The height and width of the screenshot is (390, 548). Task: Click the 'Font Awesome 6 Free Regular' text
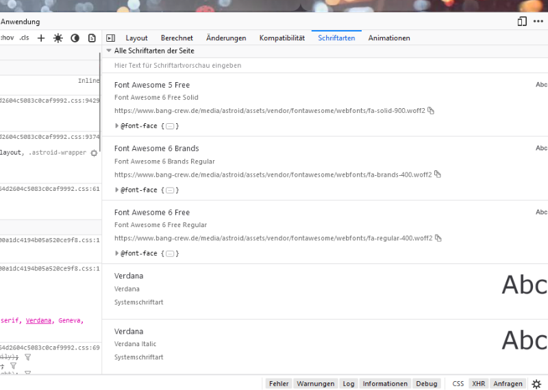tap(160, 225)
